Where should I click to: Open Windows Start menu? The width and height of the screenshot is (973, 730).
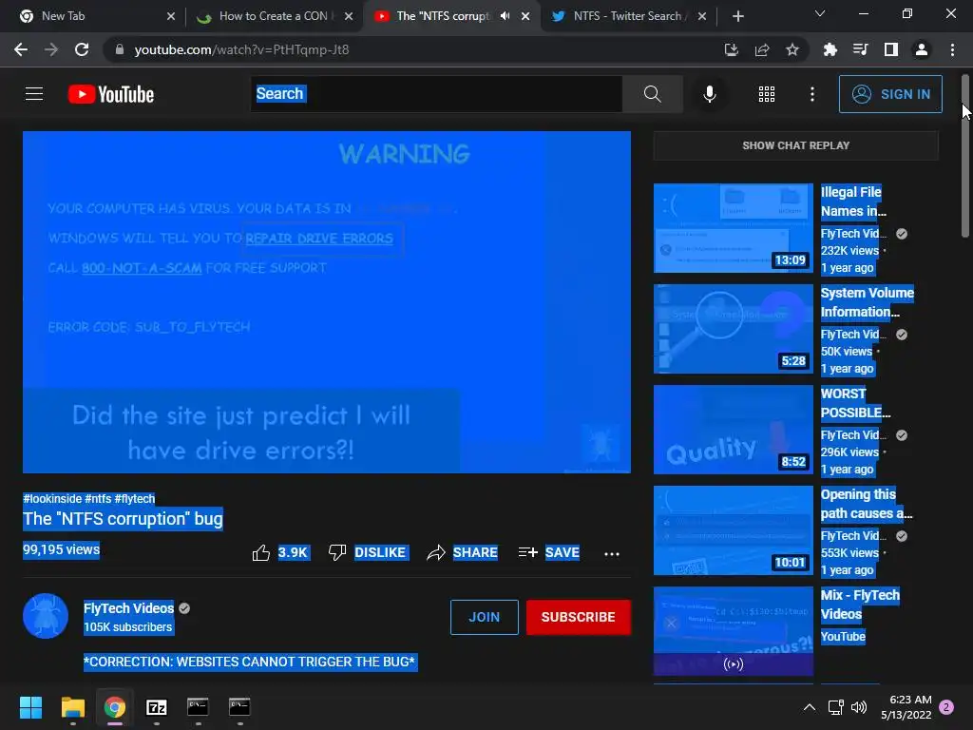[30, 706]
